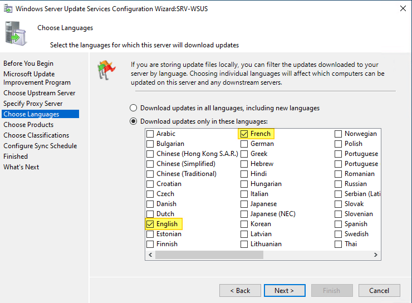The height and width of the screenshot is (303, 412).
Task: Go to Configure Sync Schedule step
Action: [40, 146]
